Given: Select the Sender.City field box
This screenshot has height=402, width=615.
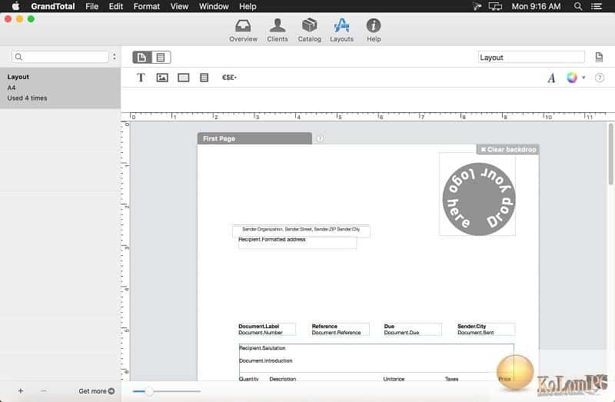Looking at the screenshot, I should click(486, 330).
